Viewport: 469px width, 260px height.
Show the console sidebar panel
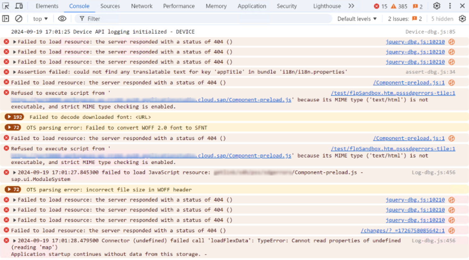coord(5,19)
